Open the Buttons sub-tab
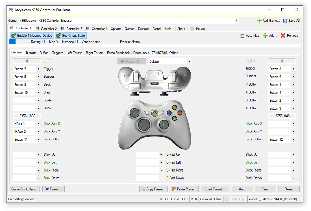 [x=31, y=53]
